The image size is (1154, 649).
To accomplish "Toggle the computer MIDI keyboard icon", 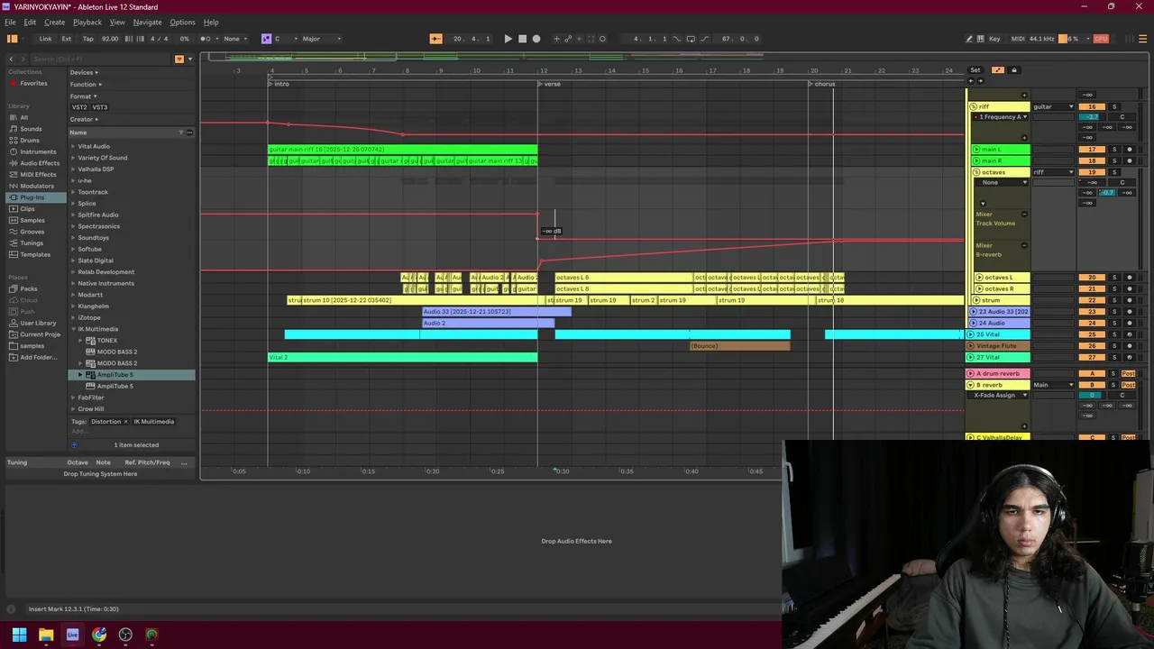I will (981, 39).
